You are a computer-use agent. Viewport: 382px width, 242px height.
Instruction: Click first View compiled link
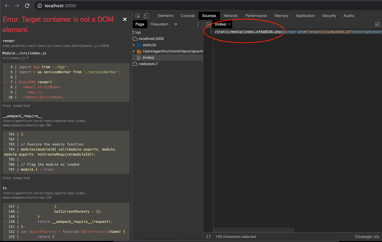coord(16,106)
